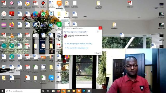Viewport: 166px width, 93px height.
Task: Select Firefox shortcut just below the dialog
Action: [x=67, y=58]
